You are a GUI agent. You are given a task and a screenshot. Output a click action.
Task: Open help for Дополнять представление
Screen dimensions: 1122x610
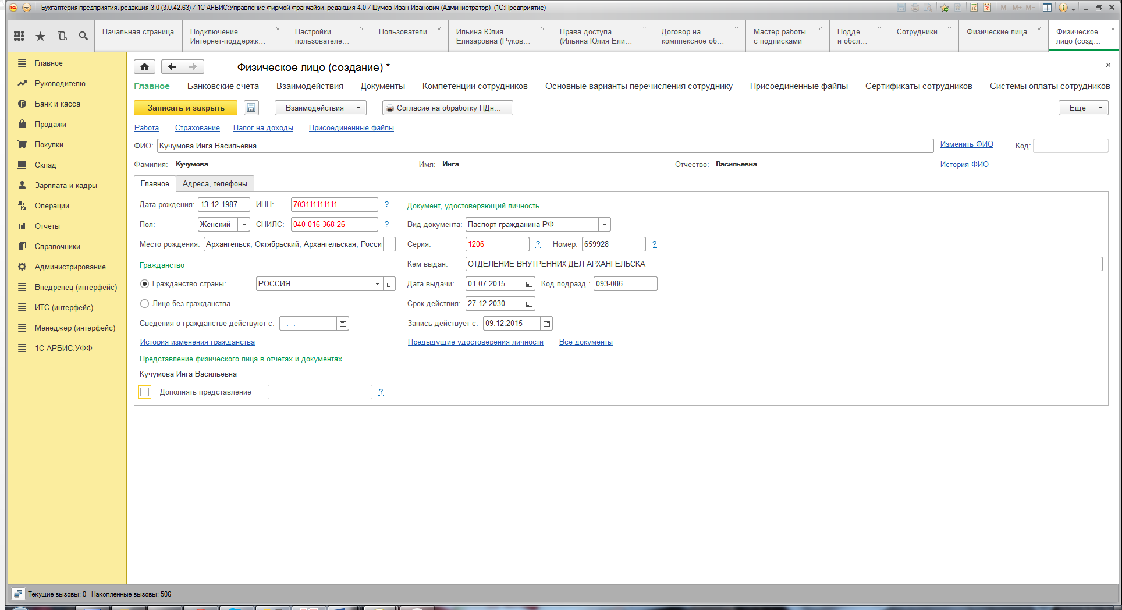pos(381,392)
